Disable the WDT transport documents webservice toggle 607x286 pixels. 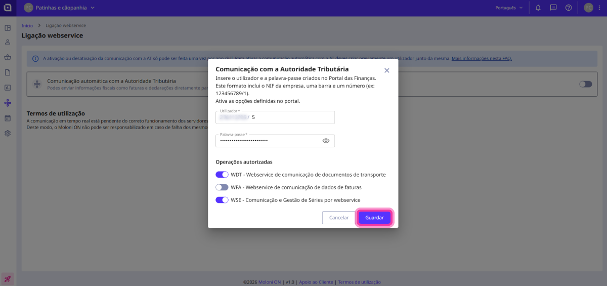click(x=222, y=175)
